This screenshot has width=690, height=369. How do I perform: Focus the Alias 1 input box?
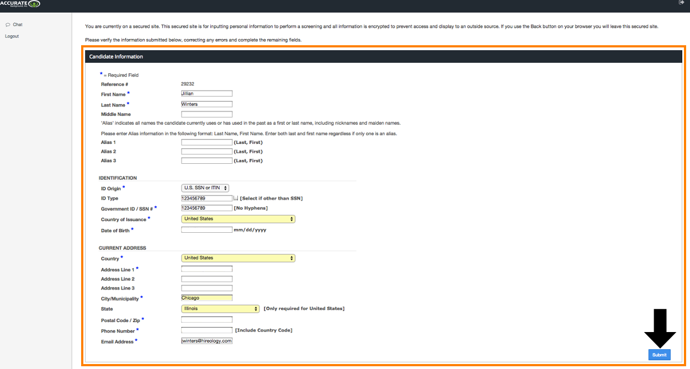(207, 142)
